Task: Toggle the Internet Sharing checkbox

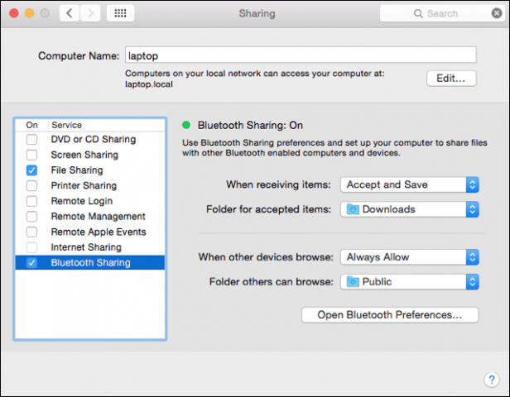Action: (x=31, y=247)
